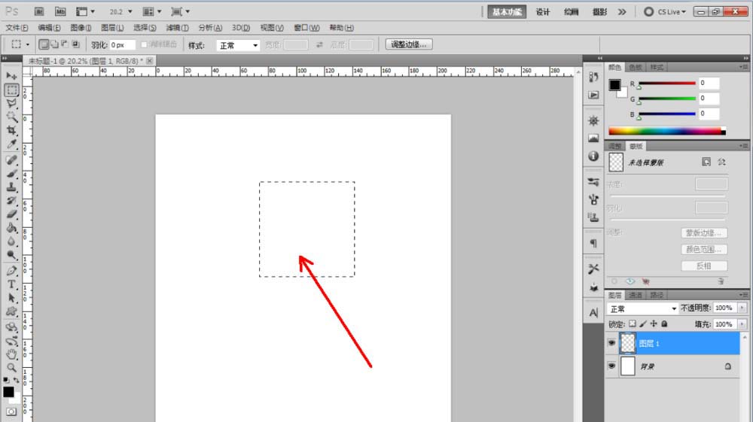Screen dimensions: 753x422
Task: Select the Eyedropper tool
Action: pos(11,144)
